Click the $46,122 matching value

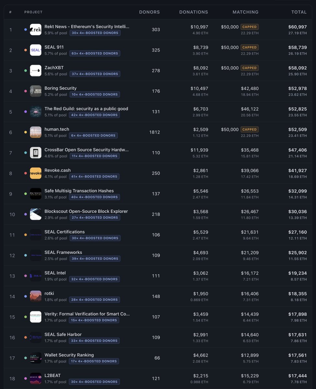(x=250, y=109)
